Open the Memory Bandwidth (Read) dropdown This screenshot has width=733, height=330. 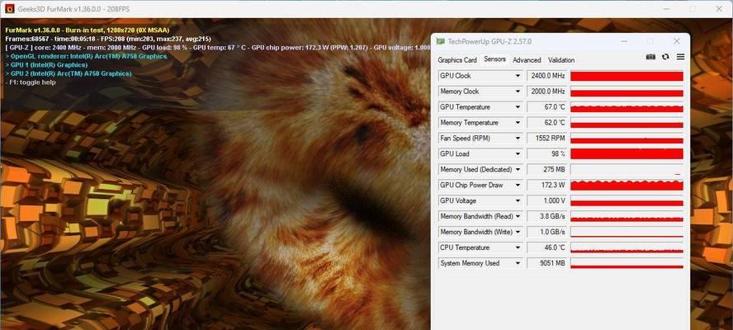tap(518, 216)
